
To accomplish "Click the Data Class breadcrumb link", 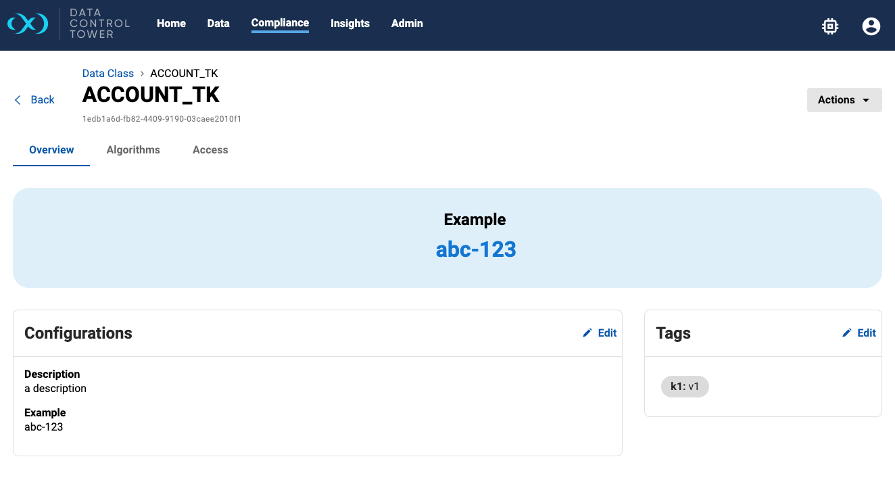I will (108, 73).
